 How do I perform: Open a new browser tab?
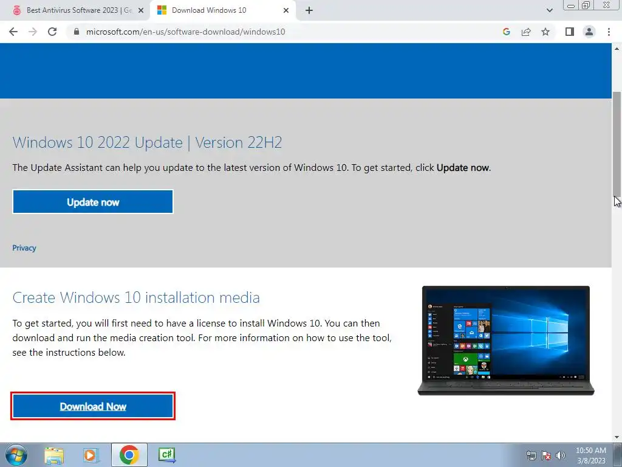coord(309,10)
